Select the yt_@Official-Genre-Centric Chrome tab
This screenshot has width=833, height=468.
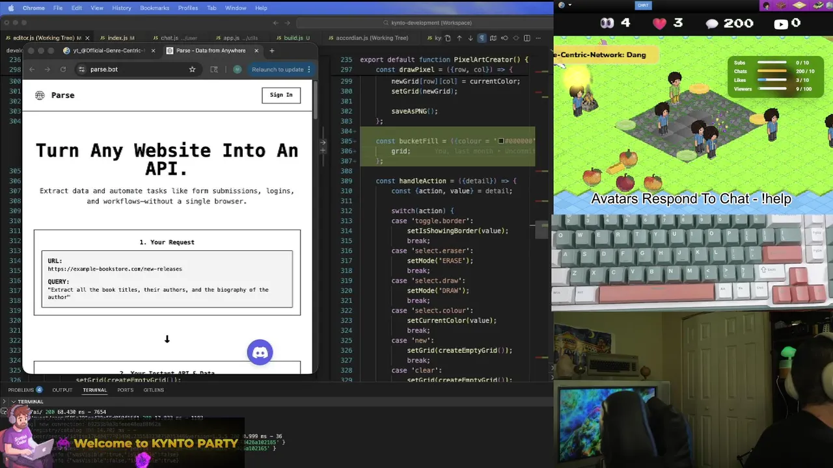tap(107, 51)
